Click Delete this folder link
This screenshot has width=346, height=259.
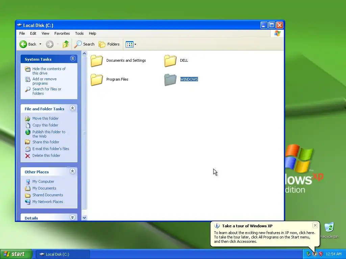tap(46, 155)
